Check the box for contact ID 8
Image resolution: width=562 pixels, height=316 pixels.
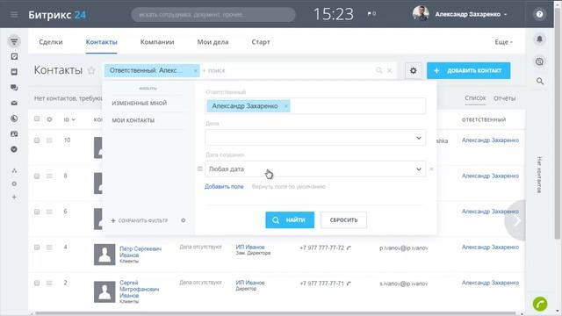37,176
